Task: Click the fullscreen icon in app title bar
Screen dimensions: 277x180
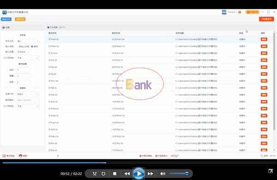Action: [x=268, y=12]
